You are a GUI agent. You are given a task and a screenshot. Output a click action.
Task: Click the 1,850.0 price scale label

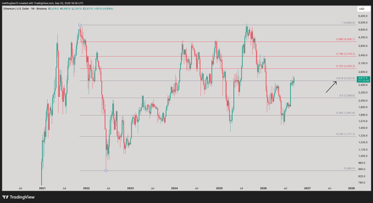363,108
